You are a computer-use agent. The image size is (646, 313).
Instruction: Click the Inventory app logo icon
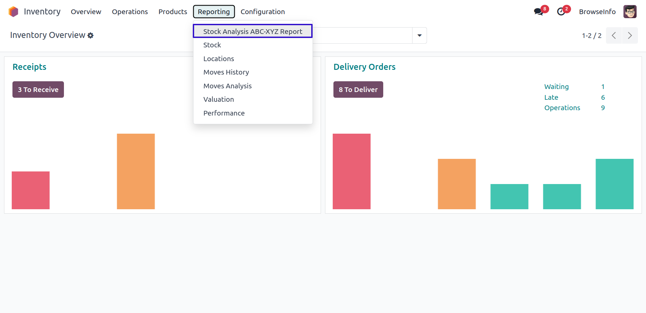(x=13, y=12)
